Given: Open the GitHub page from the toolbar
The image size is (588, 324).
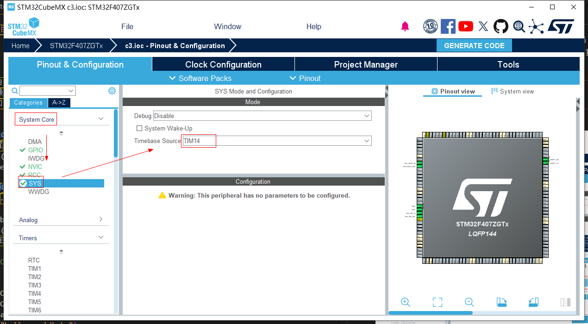Looking at the screenshot, I should pyautogui.click(x=501, y=26).
